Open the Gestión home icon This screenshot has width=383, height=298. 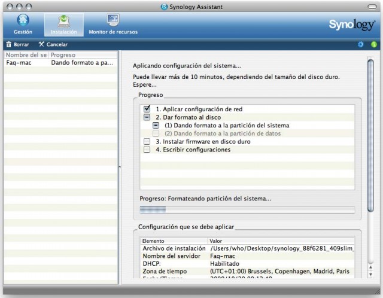[23, 20]
